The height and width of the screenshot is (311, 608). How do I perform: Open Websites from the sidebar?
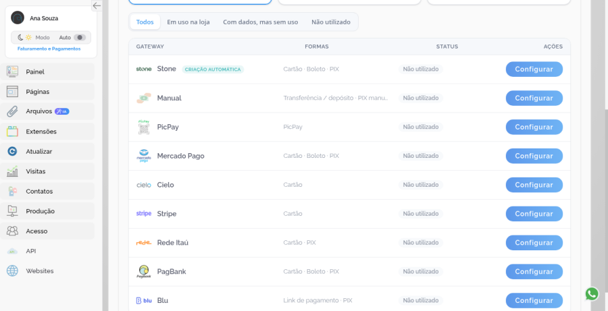(47, 271)
